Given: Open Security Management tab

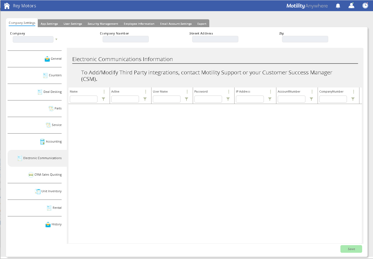Looking at the screenshot, I should click(103, 24).
